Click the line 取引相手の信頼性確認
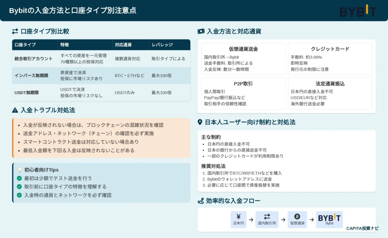 pos(225,104)
